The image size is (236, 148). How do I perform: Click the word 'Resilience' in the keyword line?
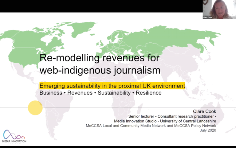[x=148, y=93]
